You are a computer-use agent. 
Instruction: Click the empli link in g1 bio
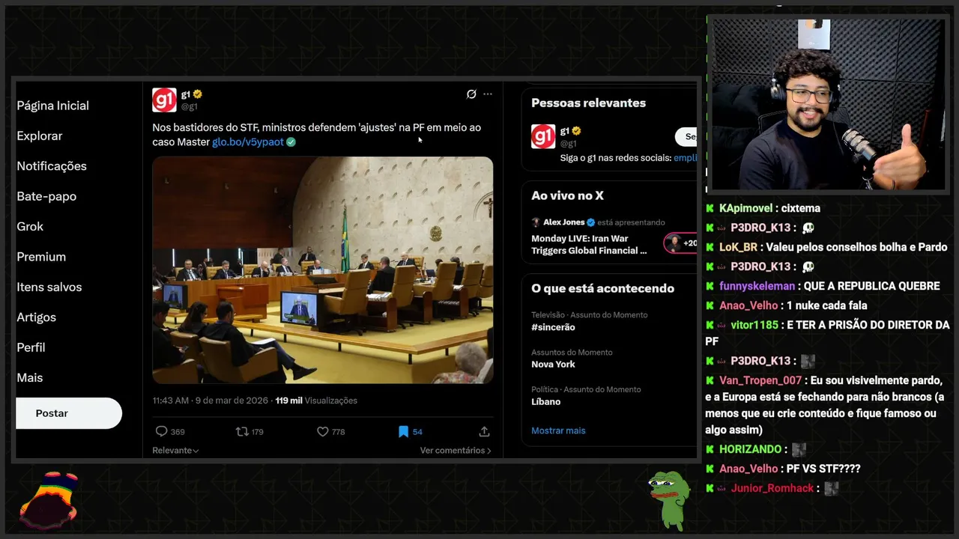coord(686,158)
